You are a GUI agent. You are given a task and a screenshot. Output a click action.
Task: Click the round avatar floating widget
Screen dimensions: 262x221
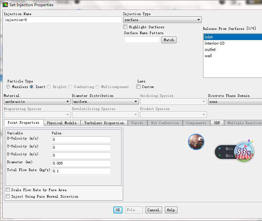coord(196,142)
